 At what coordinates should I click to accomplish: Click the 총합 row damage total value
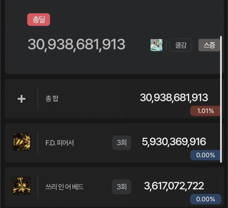click(174, 97)
